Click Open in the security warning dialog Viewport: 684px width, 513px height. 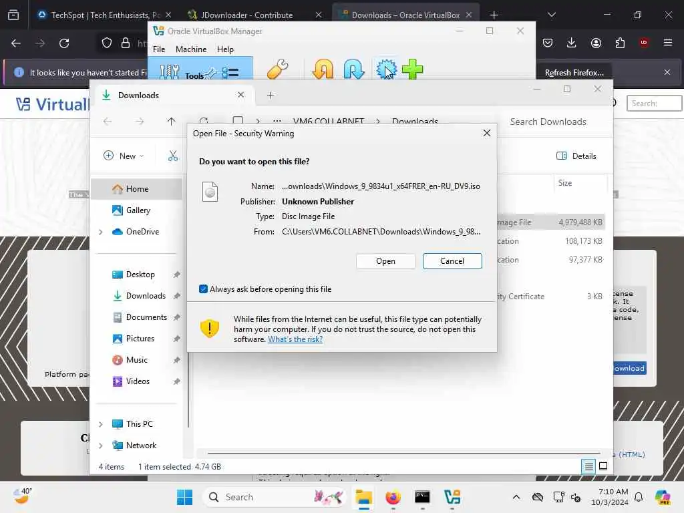pos(385,261)
